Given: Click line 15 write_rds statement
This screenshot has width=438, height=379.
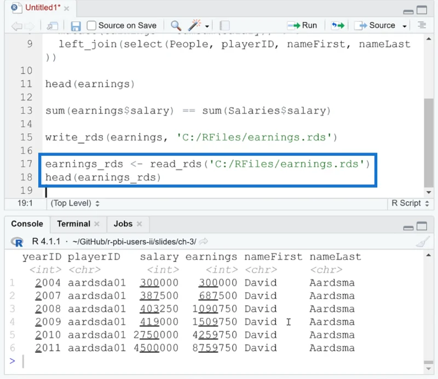Looking at the screenshot, I should point(191,137).
